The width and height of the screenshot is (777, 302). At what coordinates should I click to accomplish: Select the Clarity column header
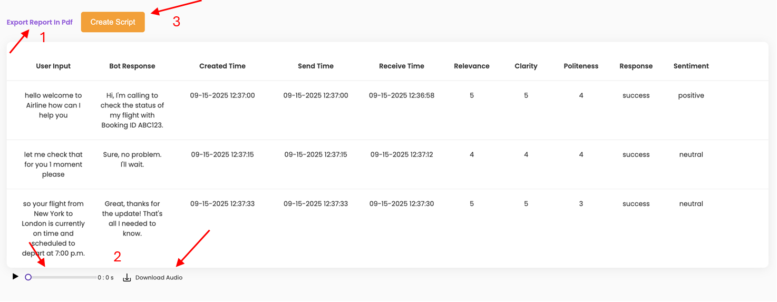(x=526, y=66)
